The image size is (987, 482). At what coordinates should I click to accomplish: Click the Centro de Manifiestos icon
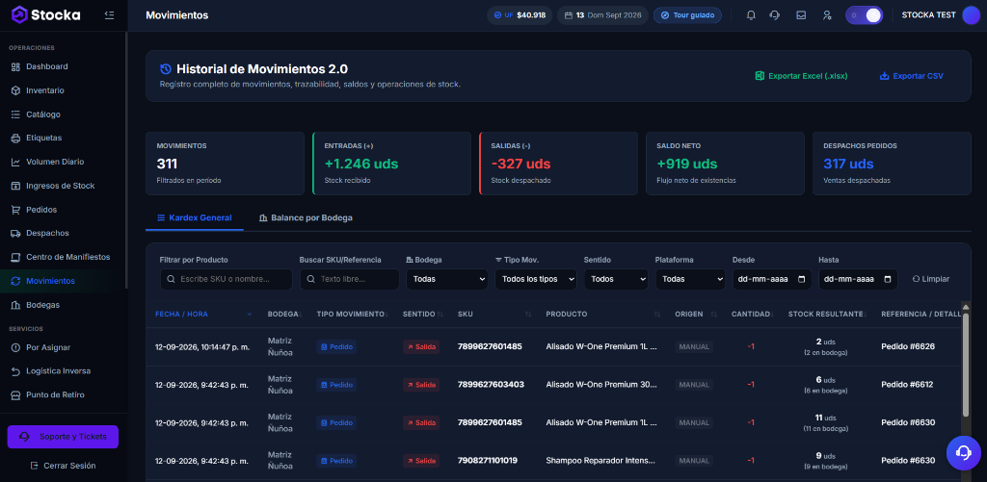tap(15, 257)
